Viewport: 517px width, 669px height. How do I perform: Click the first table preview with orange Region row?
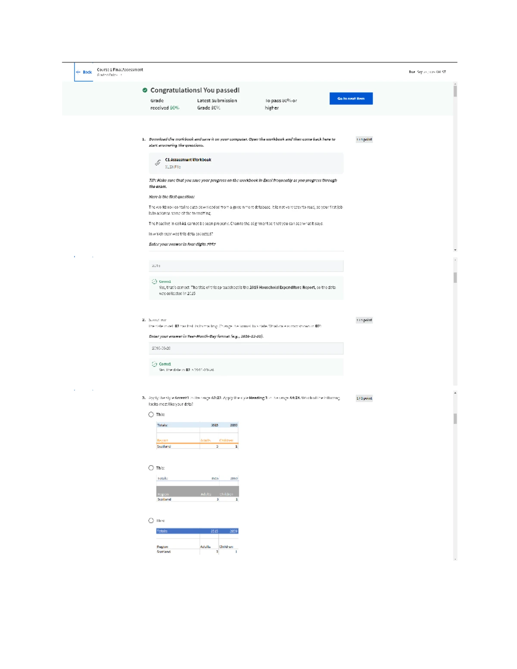click(196, 435)
